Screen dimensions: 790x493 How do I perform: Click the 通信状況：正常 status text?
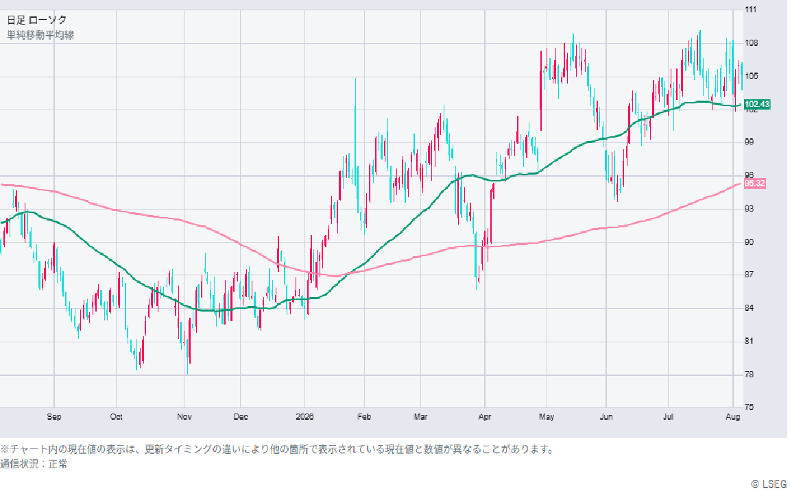[34, 464]
